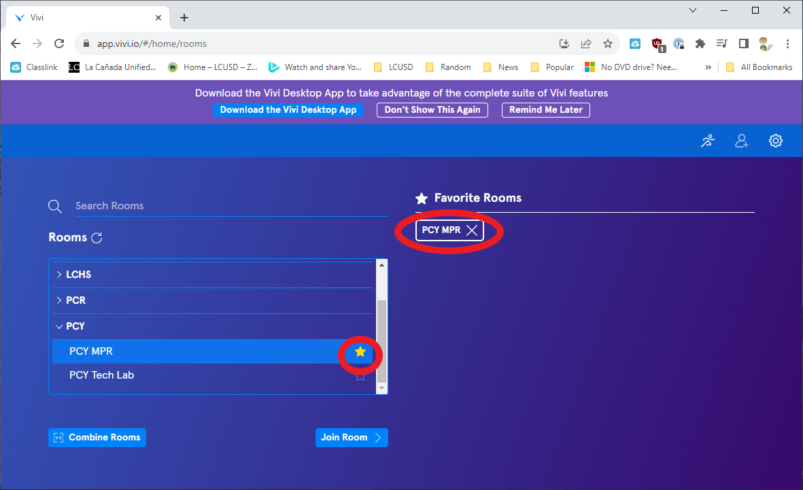Choose Don't Show This Again
Viewport: 803px width, 490px height.
click(x=432, y=110)
